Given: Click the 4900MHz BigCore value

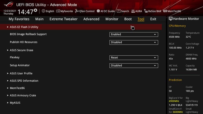Looking at the screenshot, I should tap(174, 101).
